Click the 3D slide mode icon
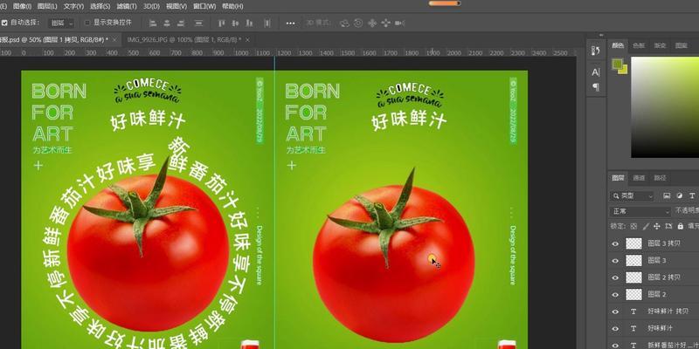Viewport: 699px width, 349px height. coord(385,24)
